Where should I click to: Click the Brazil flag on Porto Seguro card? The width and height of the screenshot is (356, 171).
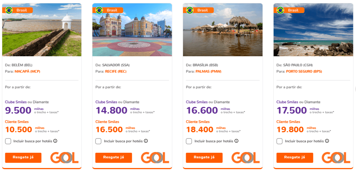pos(280,10)
